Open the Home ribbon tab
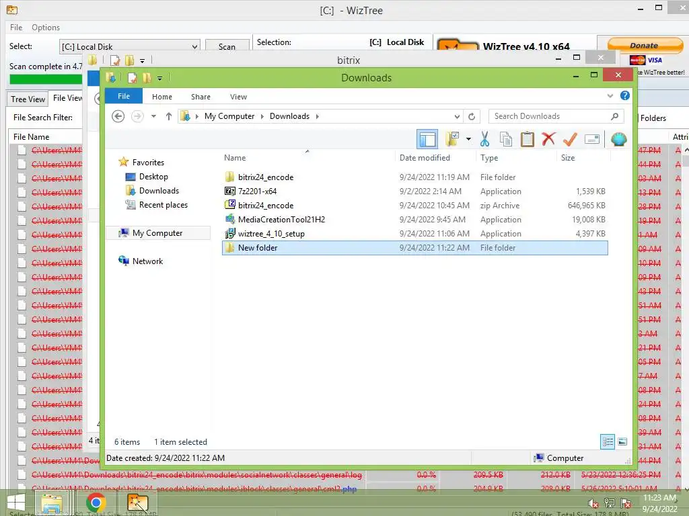 pos(162,97)
